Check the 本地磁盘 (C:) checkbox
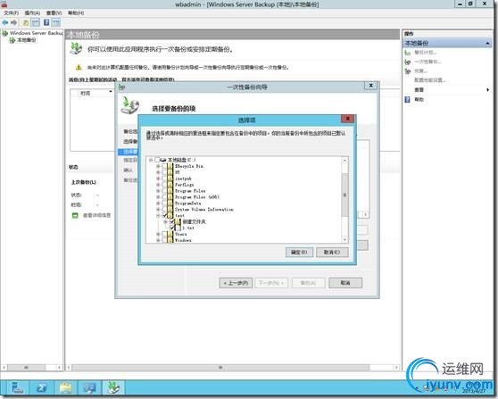The width and height of the screenshot is (498, 399). point(157,160)
